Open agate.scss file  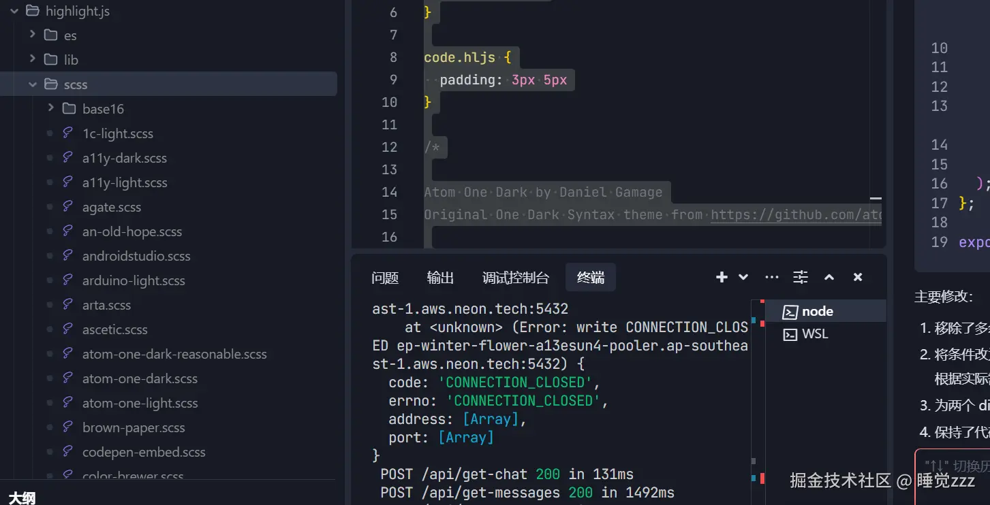(112, 207)
